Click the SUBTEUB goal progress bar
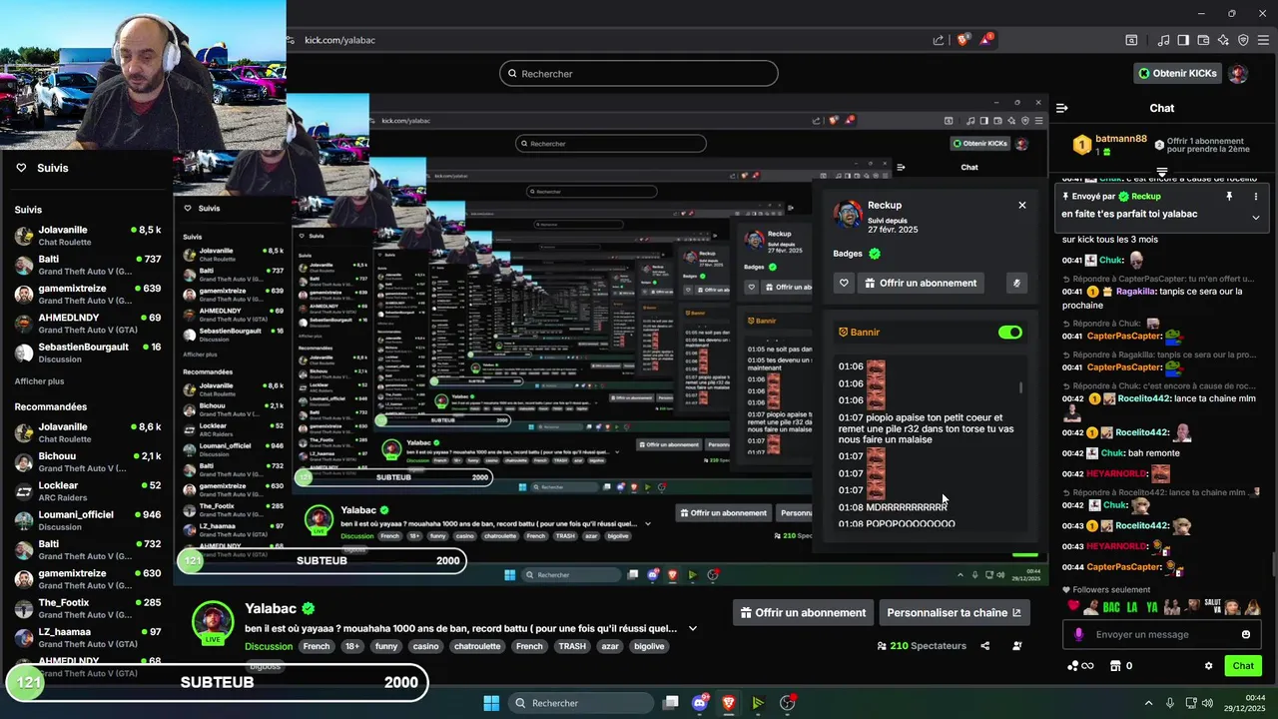The image size is (1278, 719). click(x=217, y=682)
